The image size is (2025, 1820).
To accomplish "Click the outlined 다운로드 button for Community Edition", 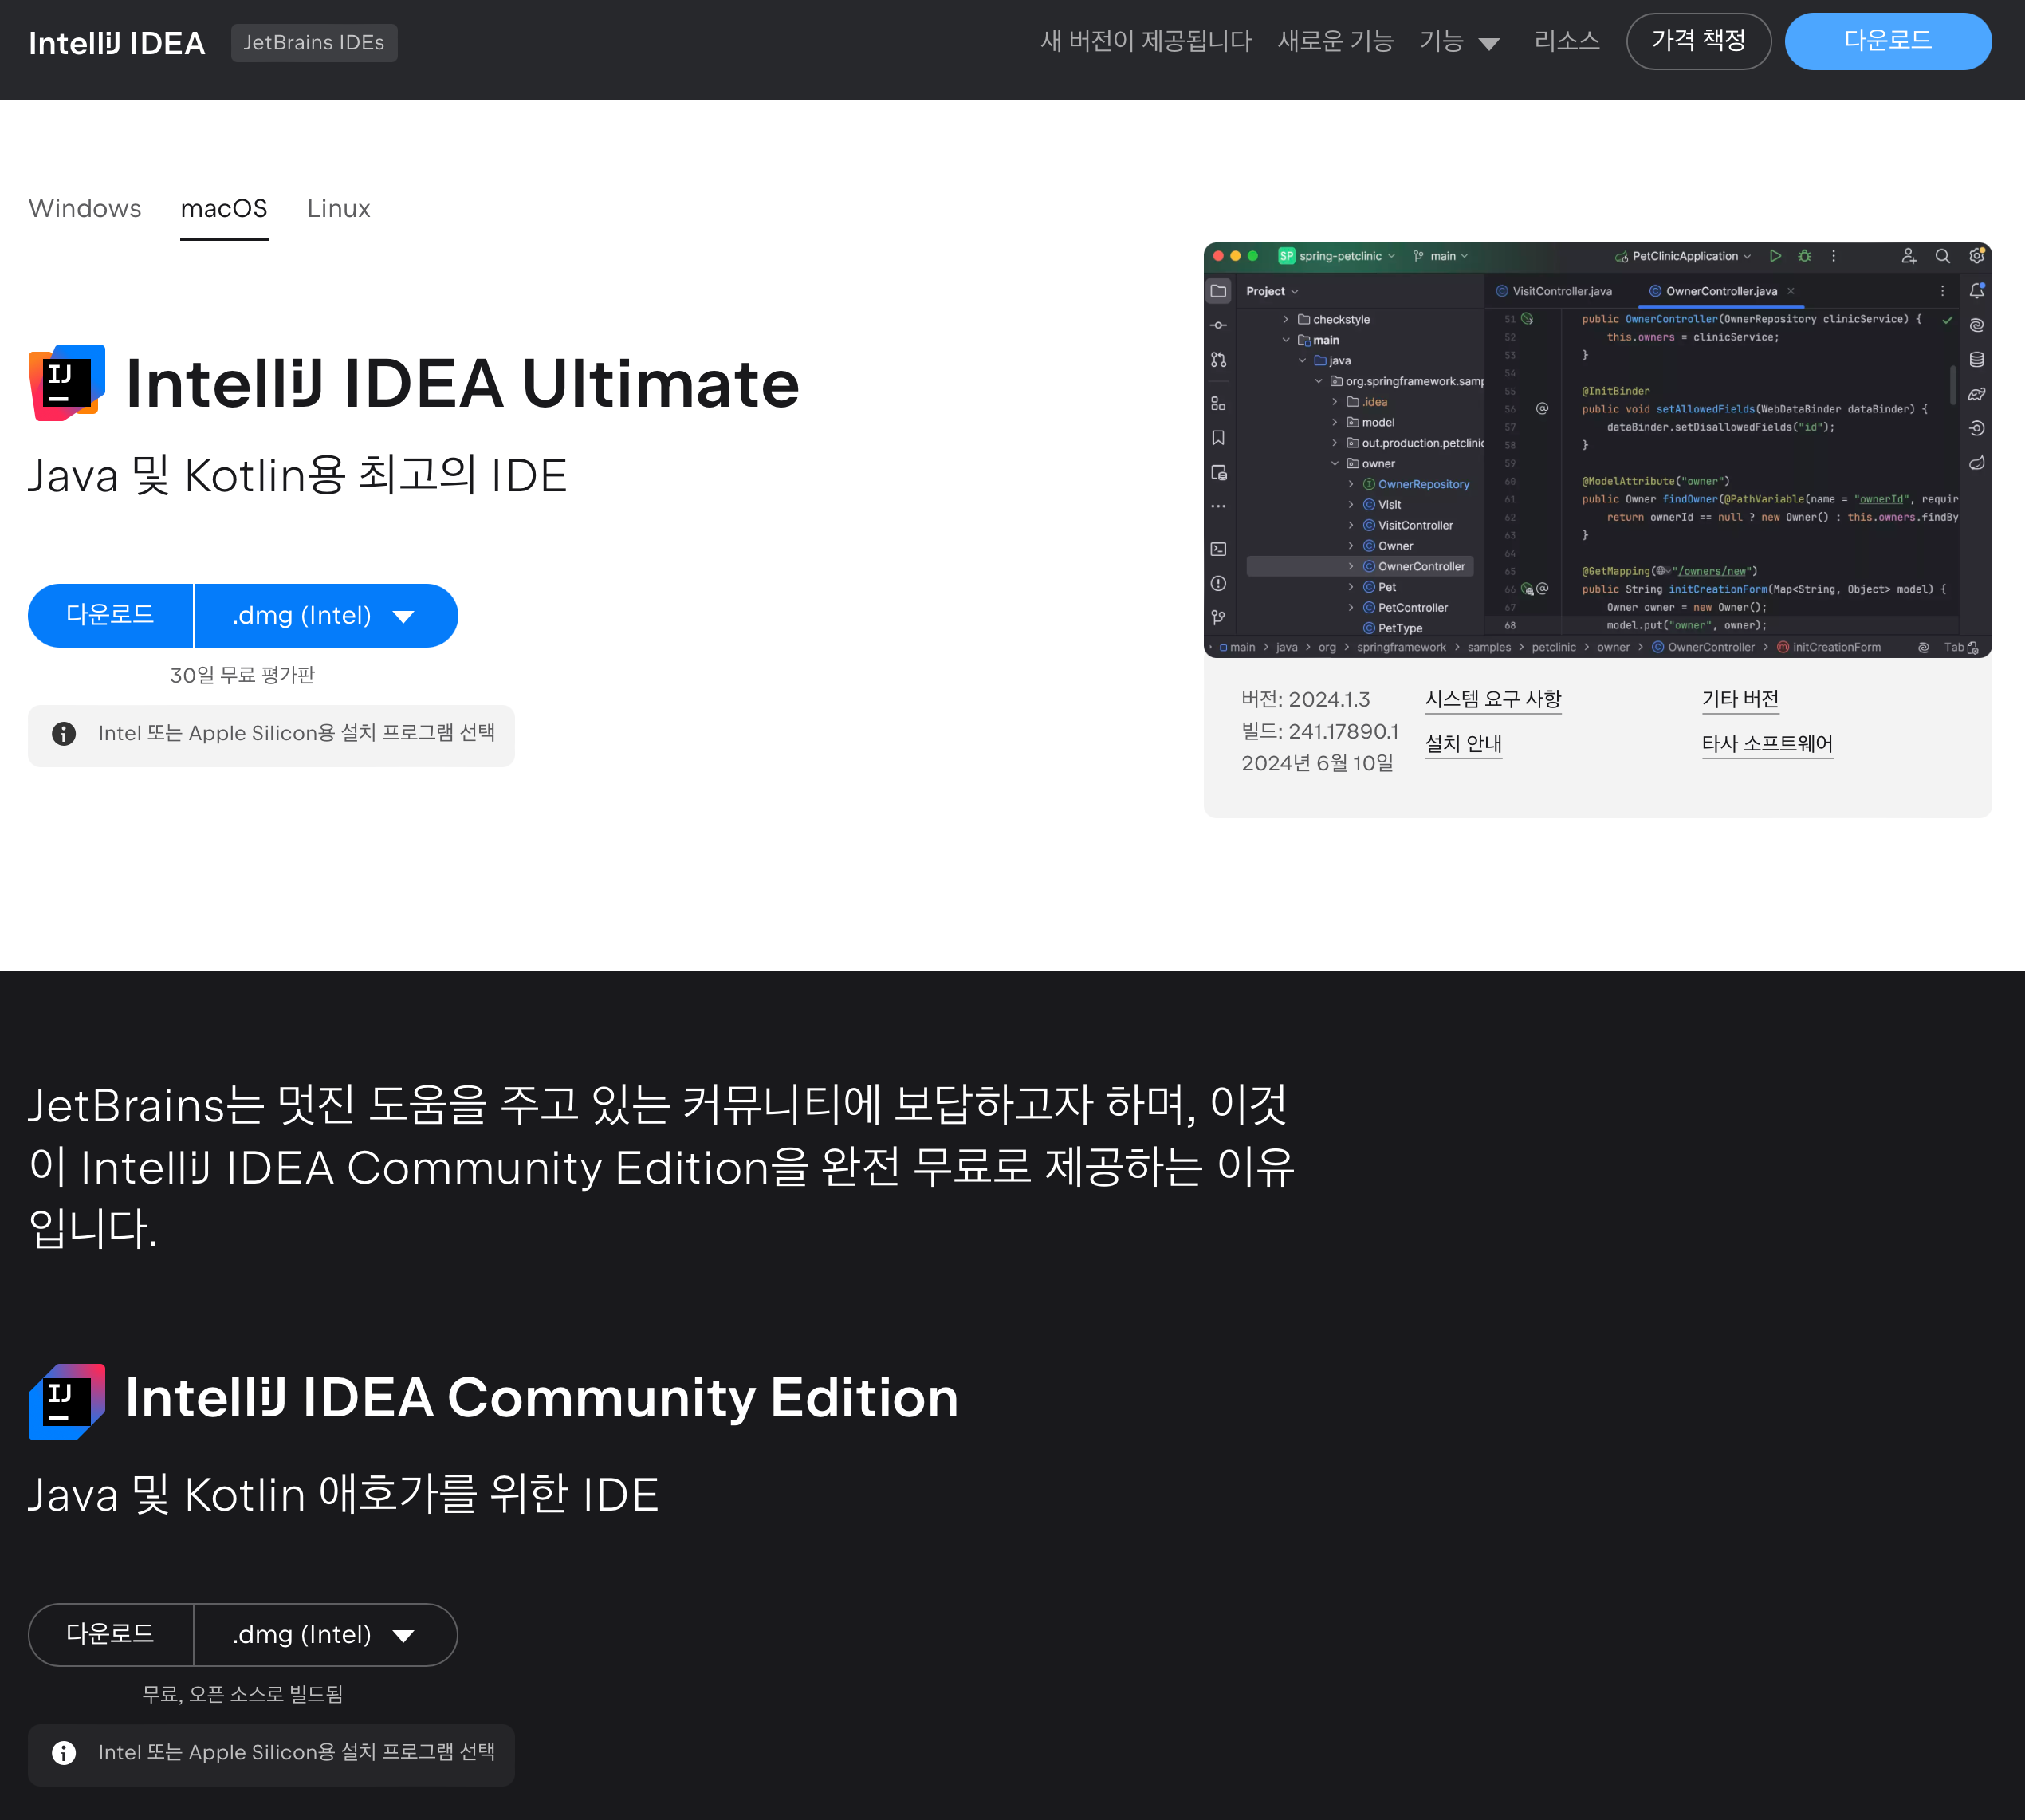I will tap(110, 1635).
